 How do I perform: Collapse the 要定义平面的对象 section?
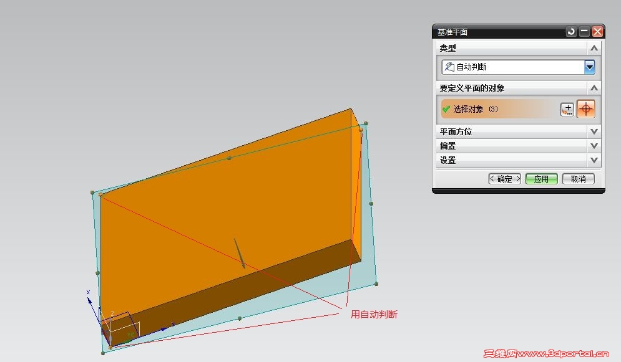coord(594,88)
